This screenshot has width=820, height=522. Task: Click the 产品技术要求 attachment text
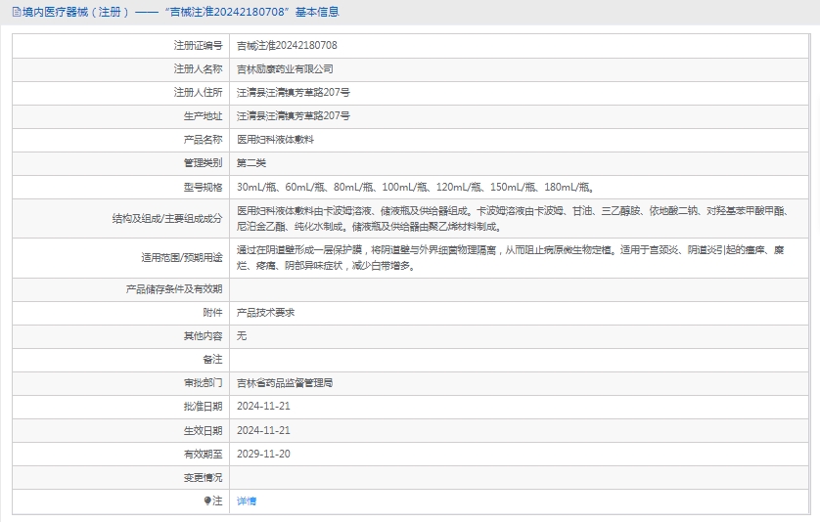[266, 313]
